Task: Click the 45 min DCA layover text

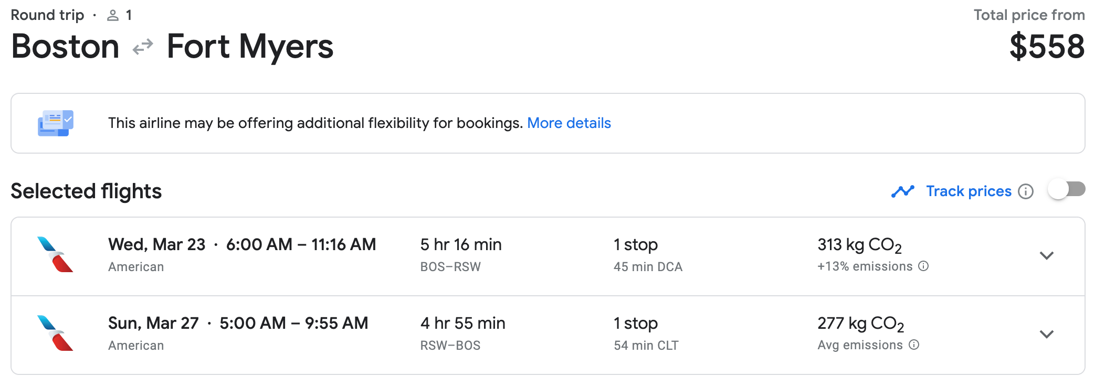Action: coord(648,267)
